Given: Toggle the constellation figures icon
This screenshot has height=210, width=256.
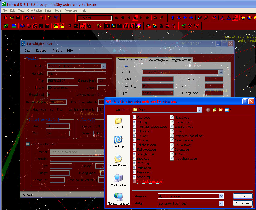Looking at the screenshot, I should pyautogui.click(x=35, y=26).
